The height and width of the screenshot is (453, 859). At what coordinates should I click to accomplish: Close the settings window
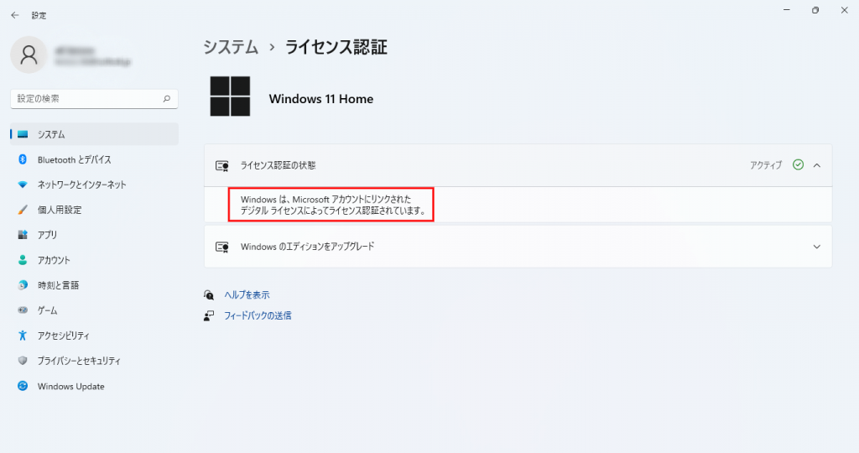pyautogui.click(x=844, y=10)
